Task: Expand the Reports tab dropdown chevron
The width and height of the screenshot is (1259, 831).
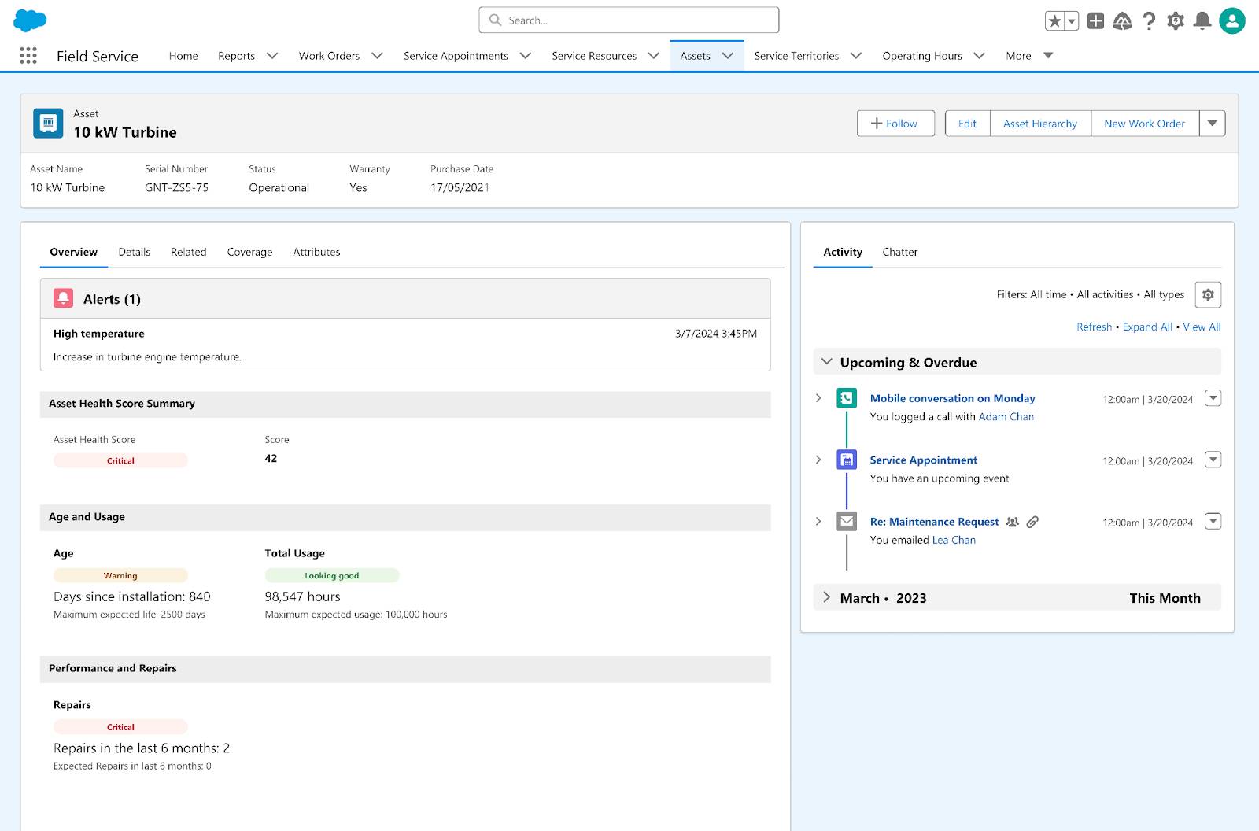Action: (x=272, y=56)
